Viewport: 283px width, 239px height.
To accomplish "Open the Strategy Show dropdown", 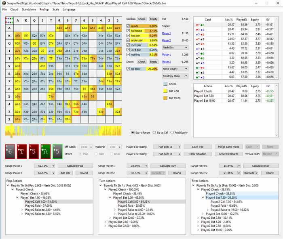I will click(x=175, y=76).
